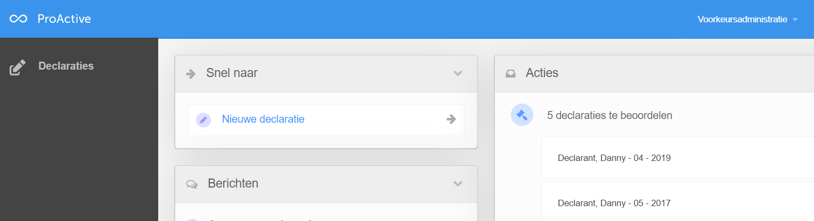Click the ProActive infinity logo icon

18,19
